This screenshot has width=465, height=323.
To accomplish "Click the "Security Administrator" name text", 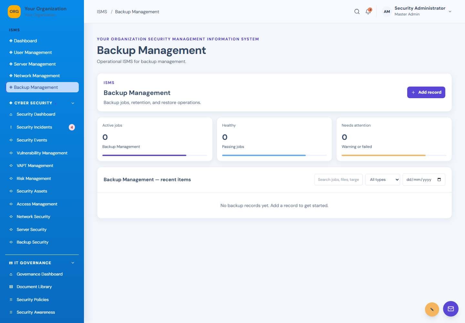I will 420,8.
